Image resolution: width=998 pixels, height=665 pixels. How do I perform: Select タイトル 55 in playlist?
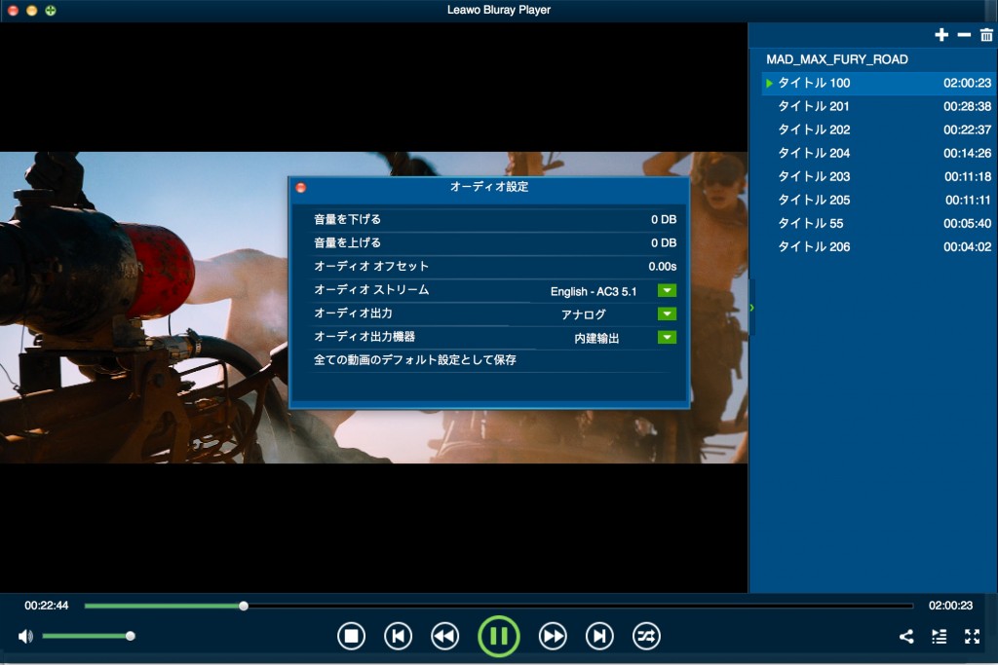pyautogui.click(x=878, y=223)
